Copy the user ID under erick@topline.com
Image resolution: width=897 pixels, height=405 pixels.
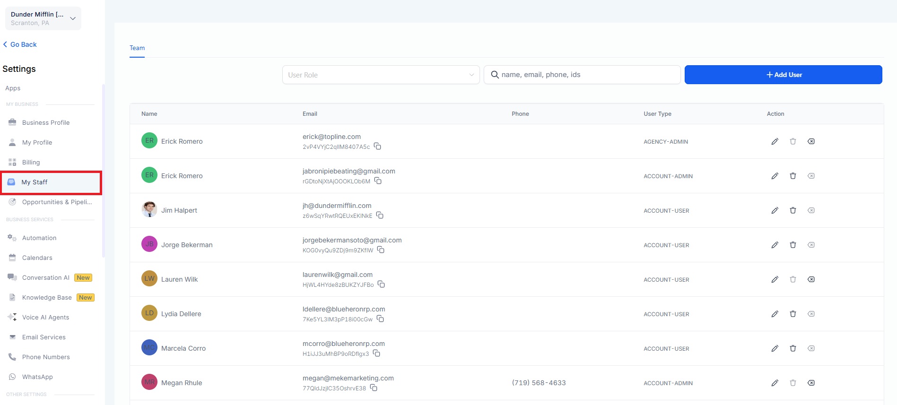click(x=377, y=146)
